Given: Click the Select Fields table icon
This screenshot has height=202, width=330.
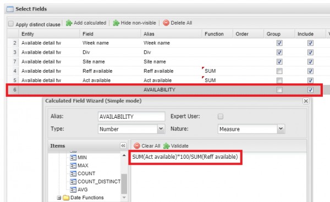Looking at the screenshot, I should [x=10, y=9].
